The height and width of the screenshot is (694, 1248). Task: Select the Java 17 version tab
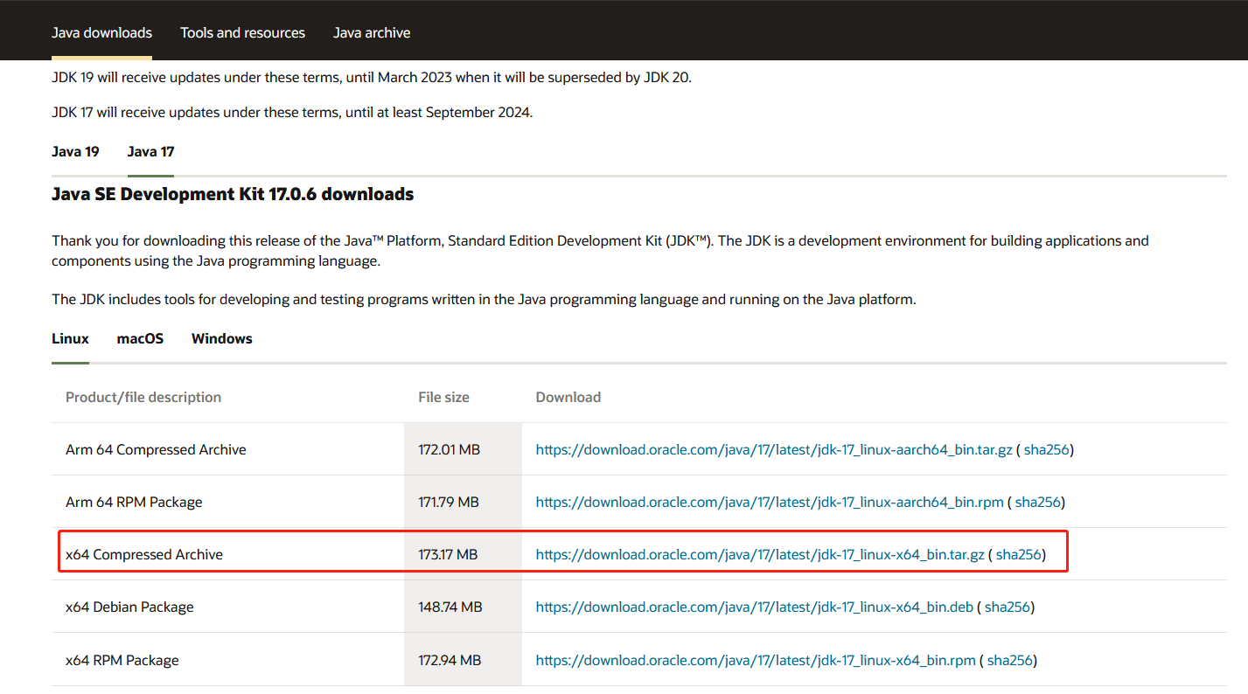pos(150,152)
